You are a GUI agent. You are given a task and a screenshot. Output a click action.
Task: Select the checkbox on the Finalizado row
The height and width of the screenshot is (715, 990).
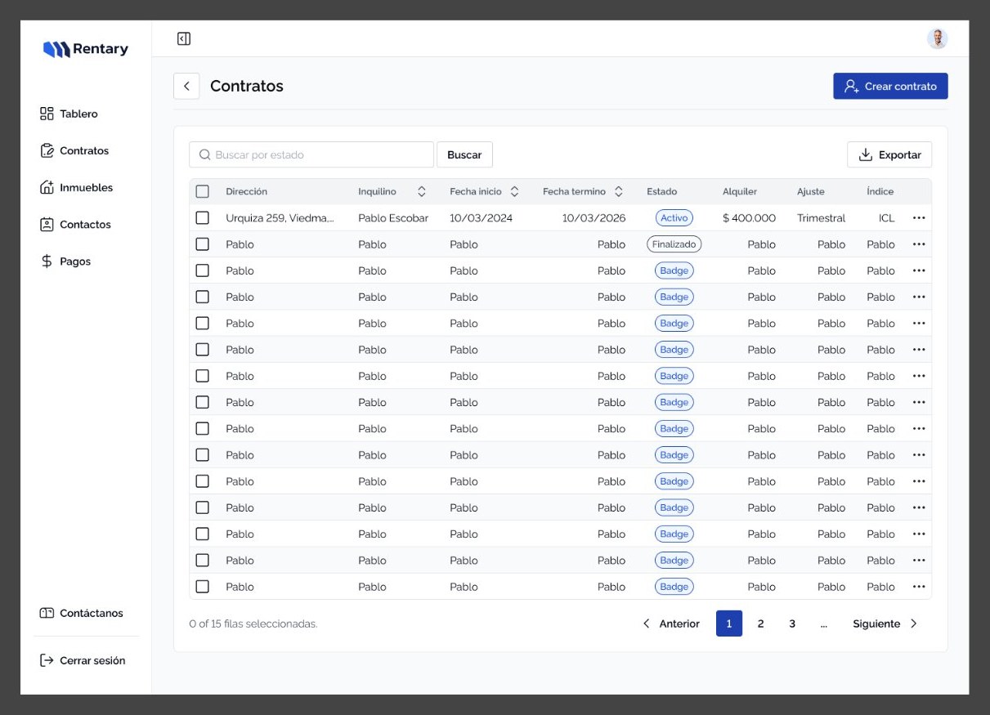203,244
